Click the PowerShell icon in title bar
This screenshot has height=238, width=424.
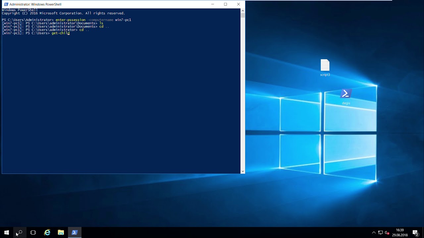[x=6, y=4]
